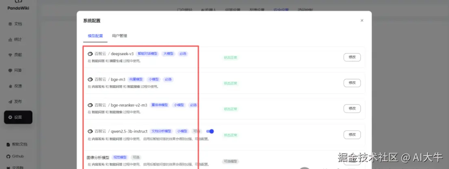Switch to the 模型配置 tab

click(x=95, y=36)
